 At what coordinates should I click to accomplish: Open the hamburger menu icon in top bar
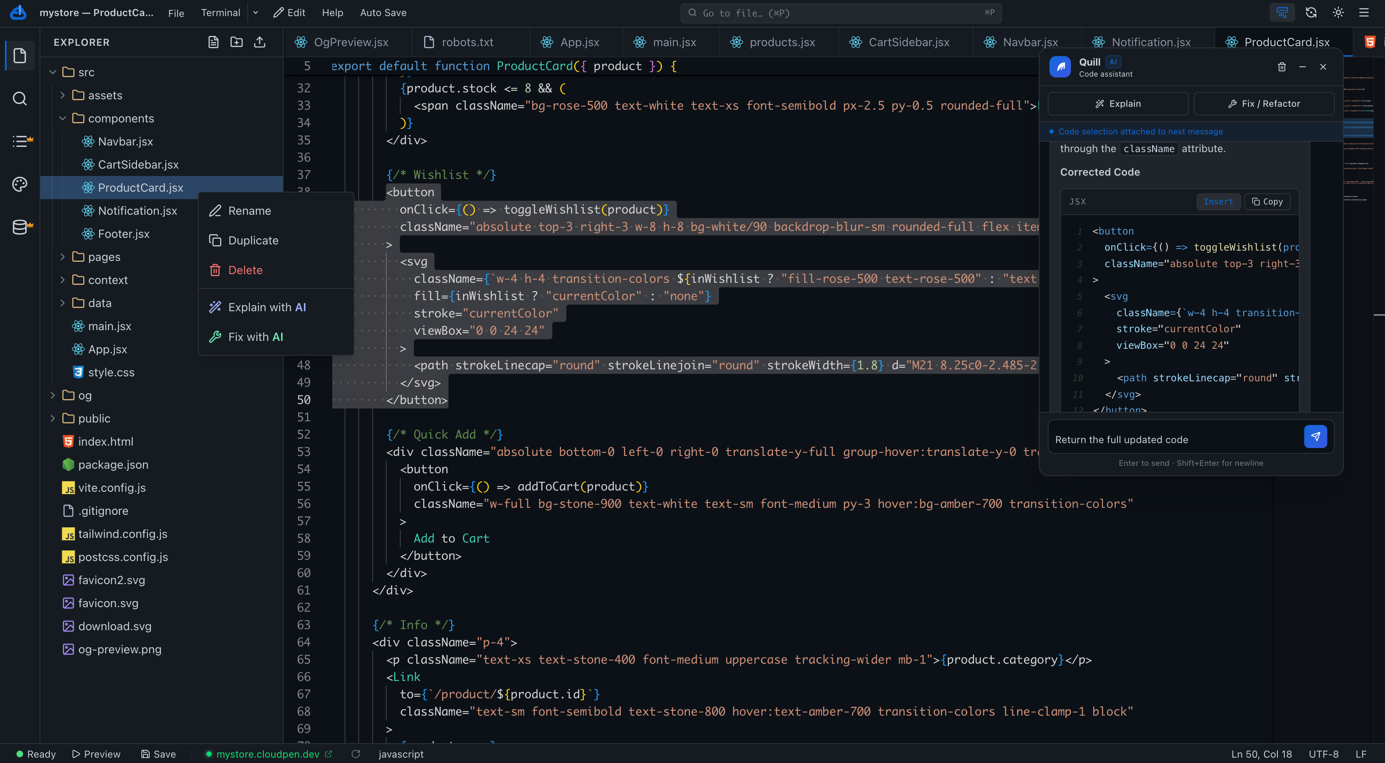click(x=1364, y=12)
